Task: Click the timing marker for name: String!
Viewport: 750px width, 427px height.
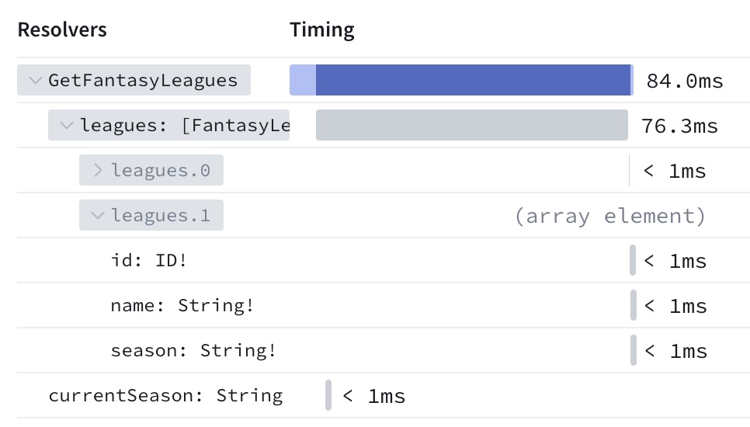Action: coord(634,305)
